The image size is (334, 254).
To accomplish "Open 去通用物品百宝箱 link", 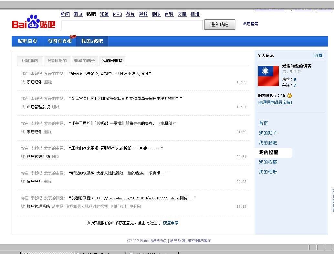I will click(275, 102).
